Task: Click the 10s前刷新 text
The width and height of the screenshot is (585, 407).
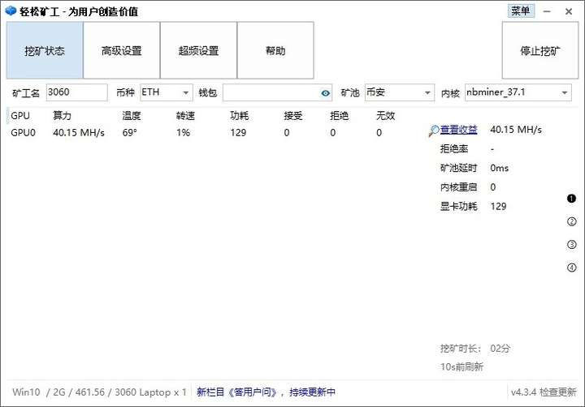Action: coord(461,366)
